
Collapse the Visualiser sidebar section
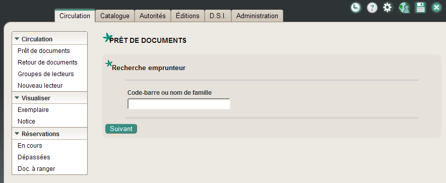click(x=17, y=98)
